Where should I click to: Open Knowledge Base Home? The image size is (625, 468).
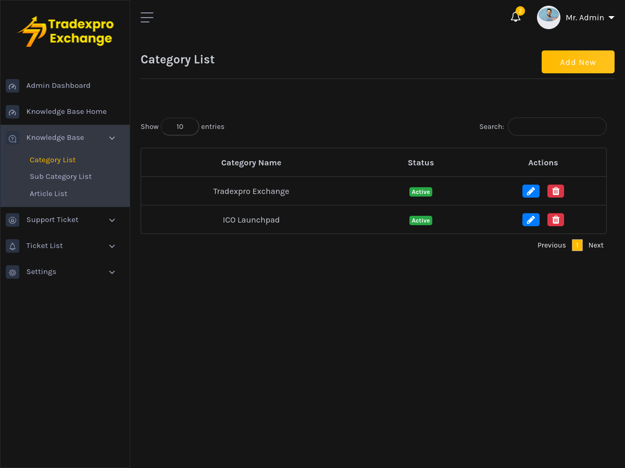pos(66,112)
